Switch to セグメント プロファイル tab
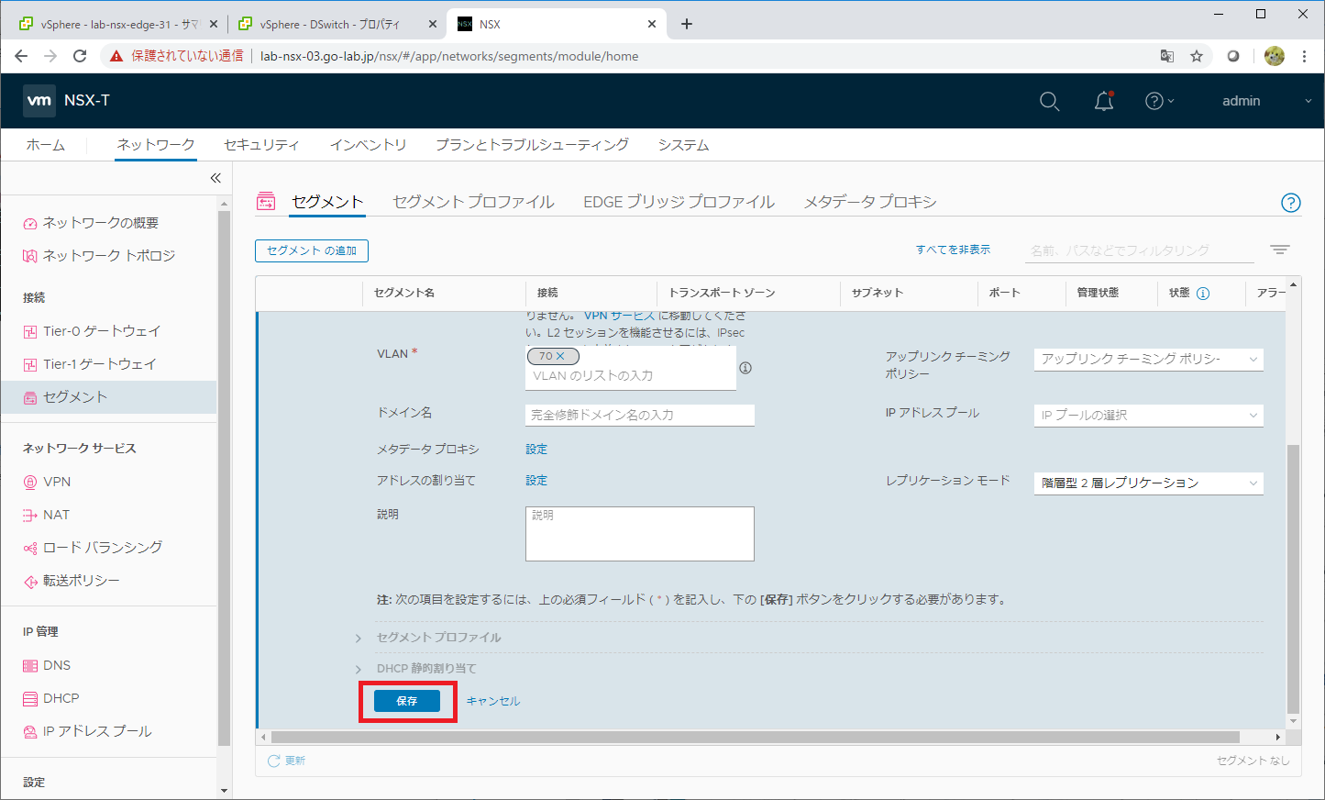Viewport: 1325px width, 800px height. coord(473,202)
